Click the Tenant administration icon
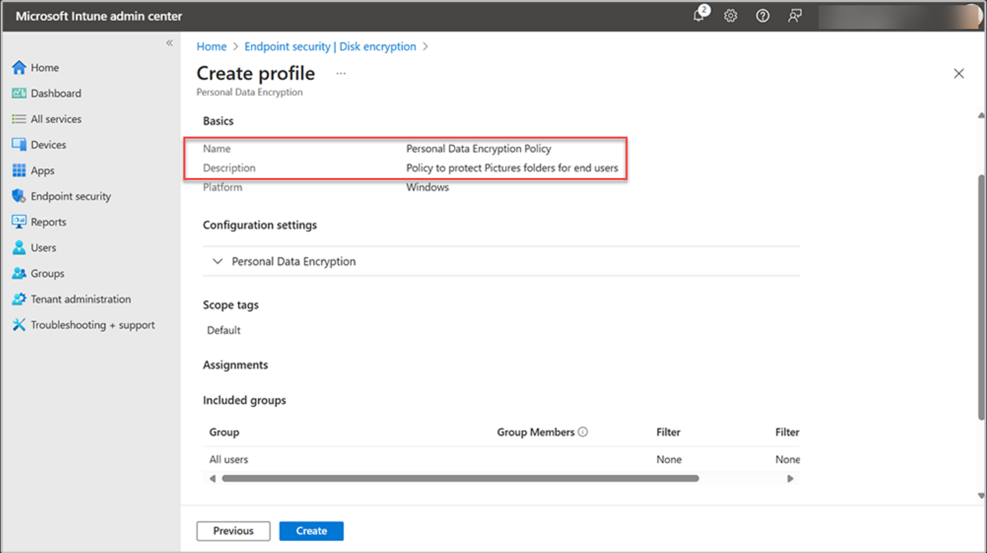This screenshot has height=553, width=987. [19, 299]
